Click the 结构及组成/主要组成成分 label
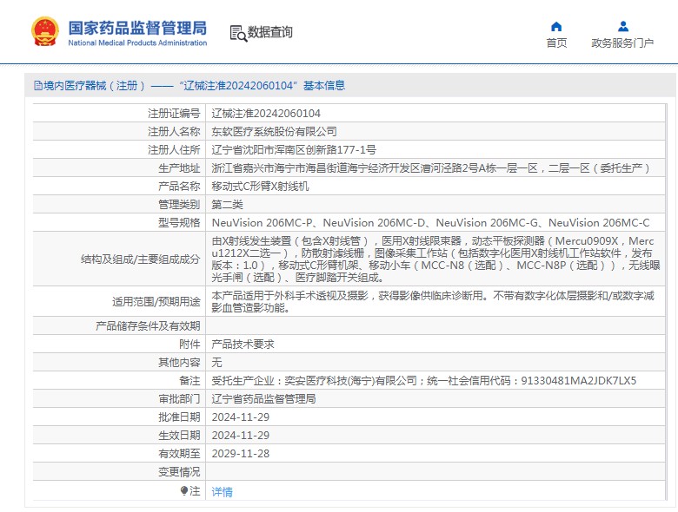The width and height of the screenshot is (678, 512). tap(141, 259)
